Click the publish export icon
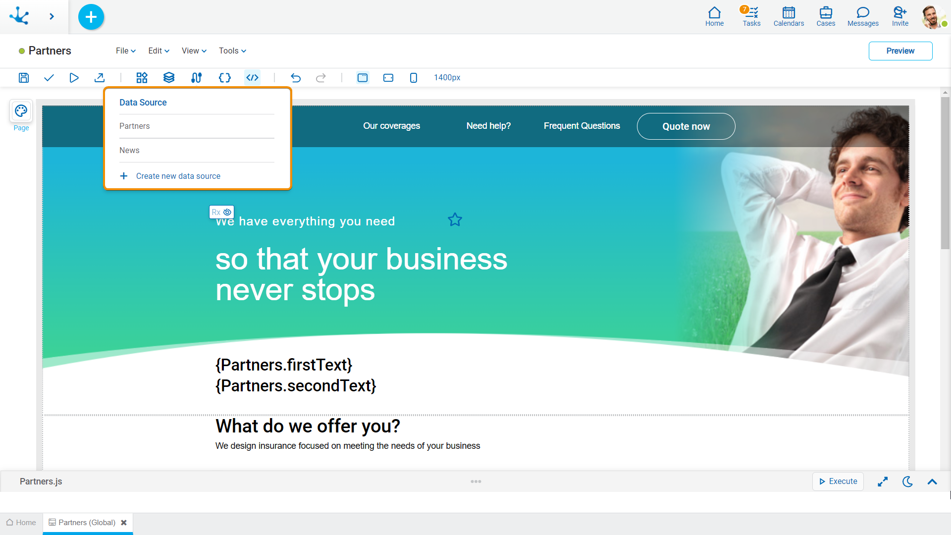951x535 pixels. [100, 77]
